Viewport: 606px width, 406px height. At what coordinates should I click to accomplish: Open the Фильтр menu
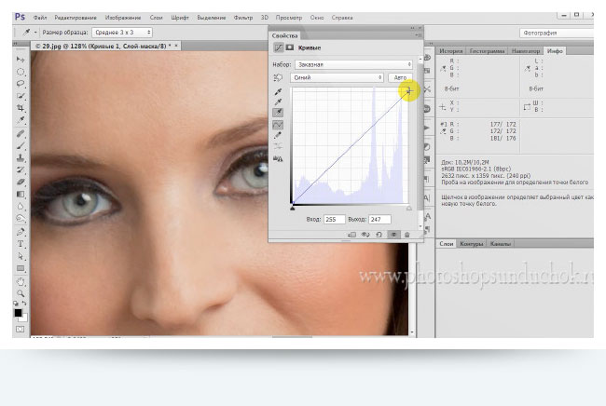[x=243, y=18]
